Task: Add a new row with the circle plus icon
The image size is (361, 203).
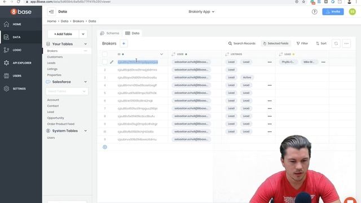Action: click(x=105, y=147)
